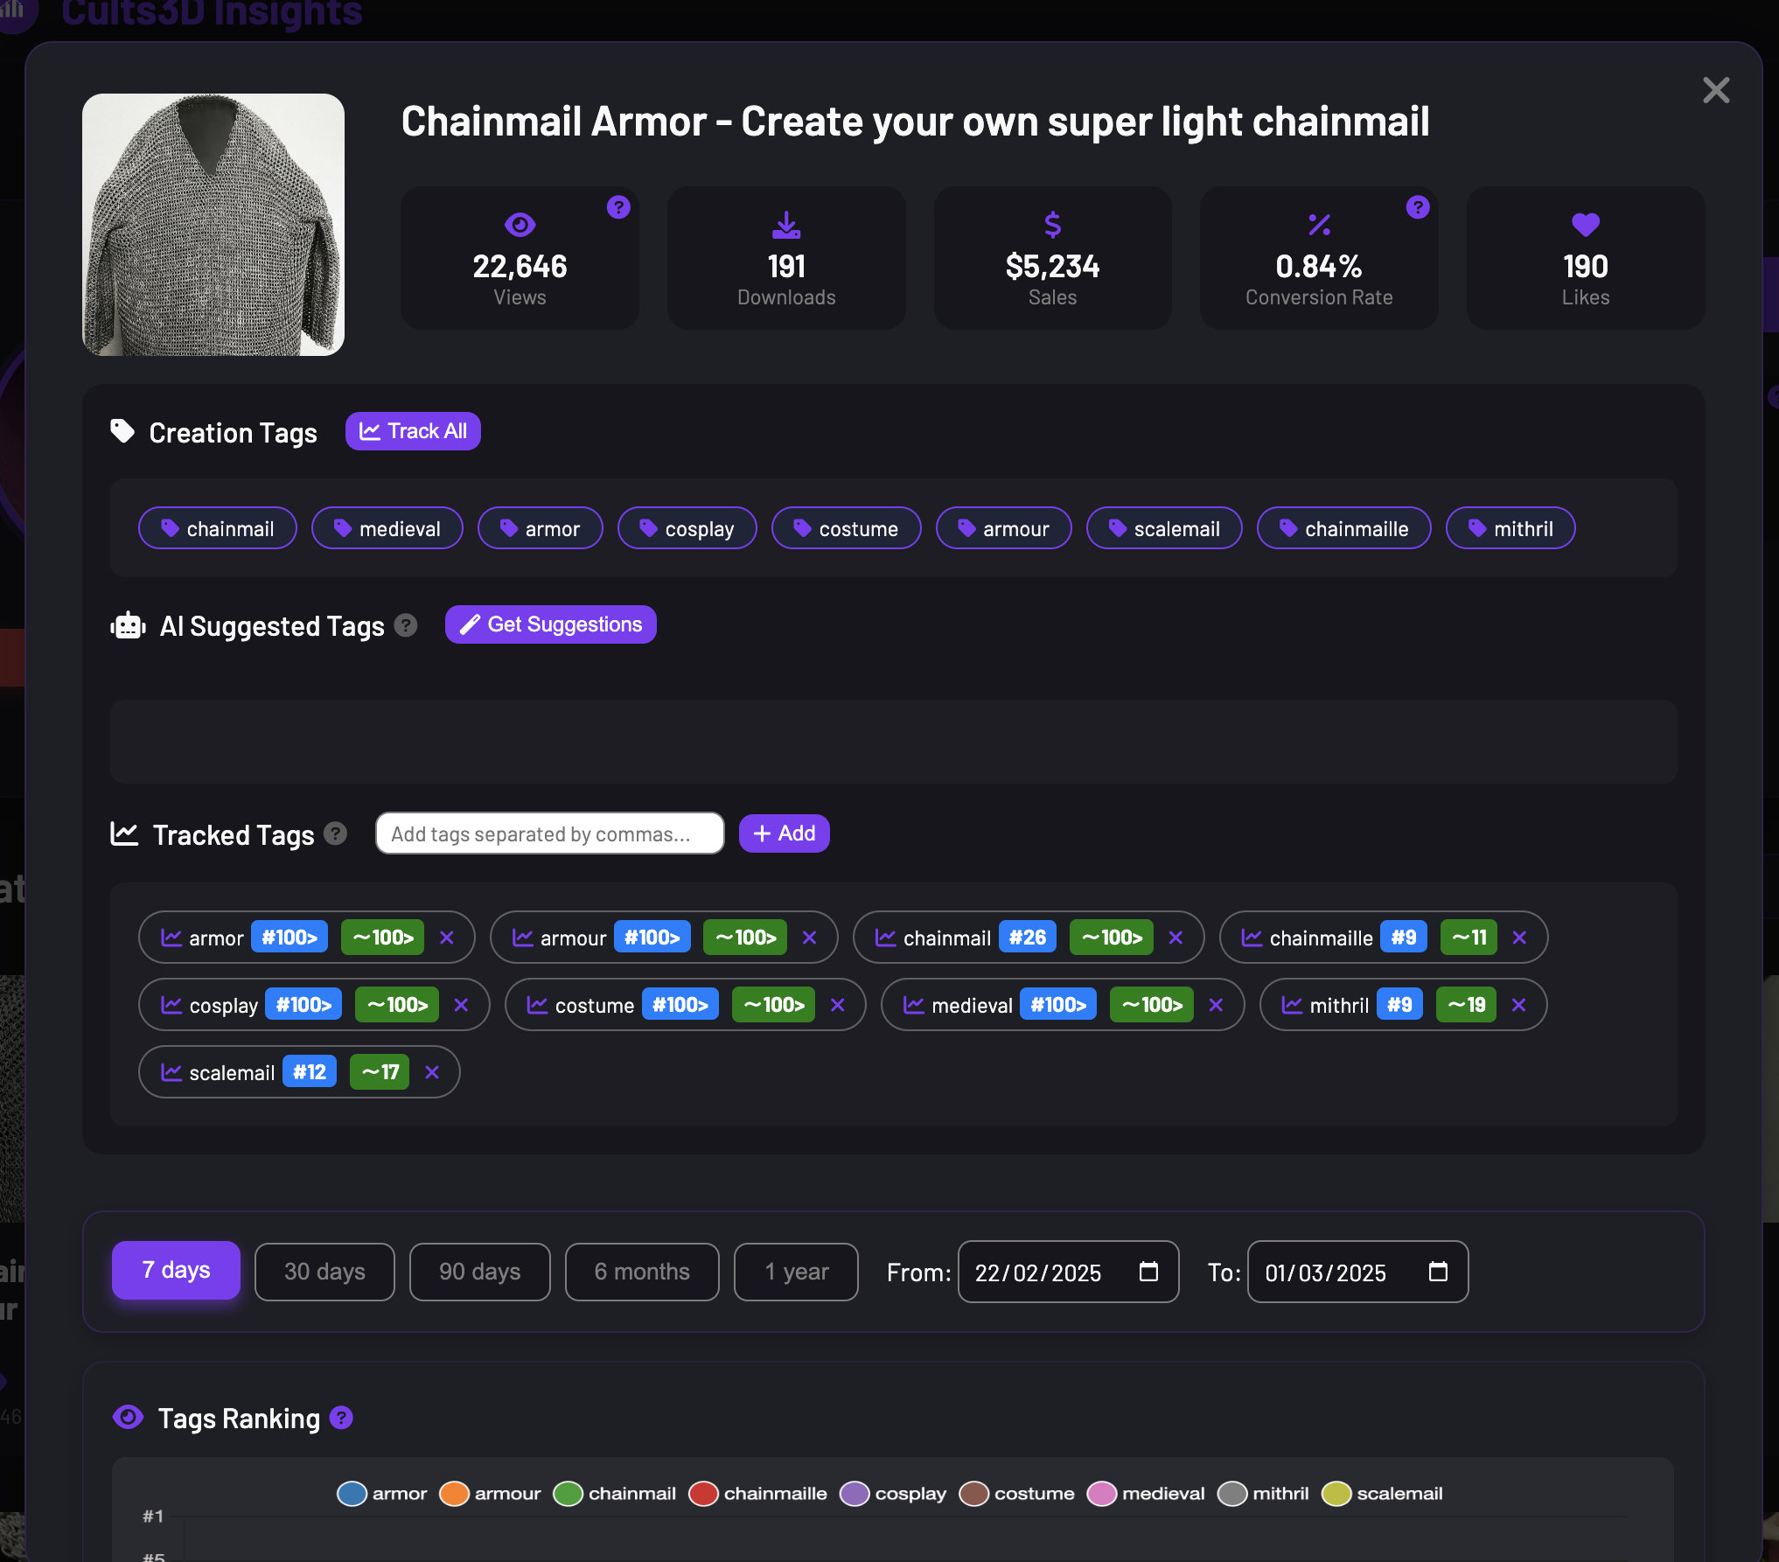Remove the tracked scalemail tag
The image size is (1779, 1562).
[x=432, y=1072]
